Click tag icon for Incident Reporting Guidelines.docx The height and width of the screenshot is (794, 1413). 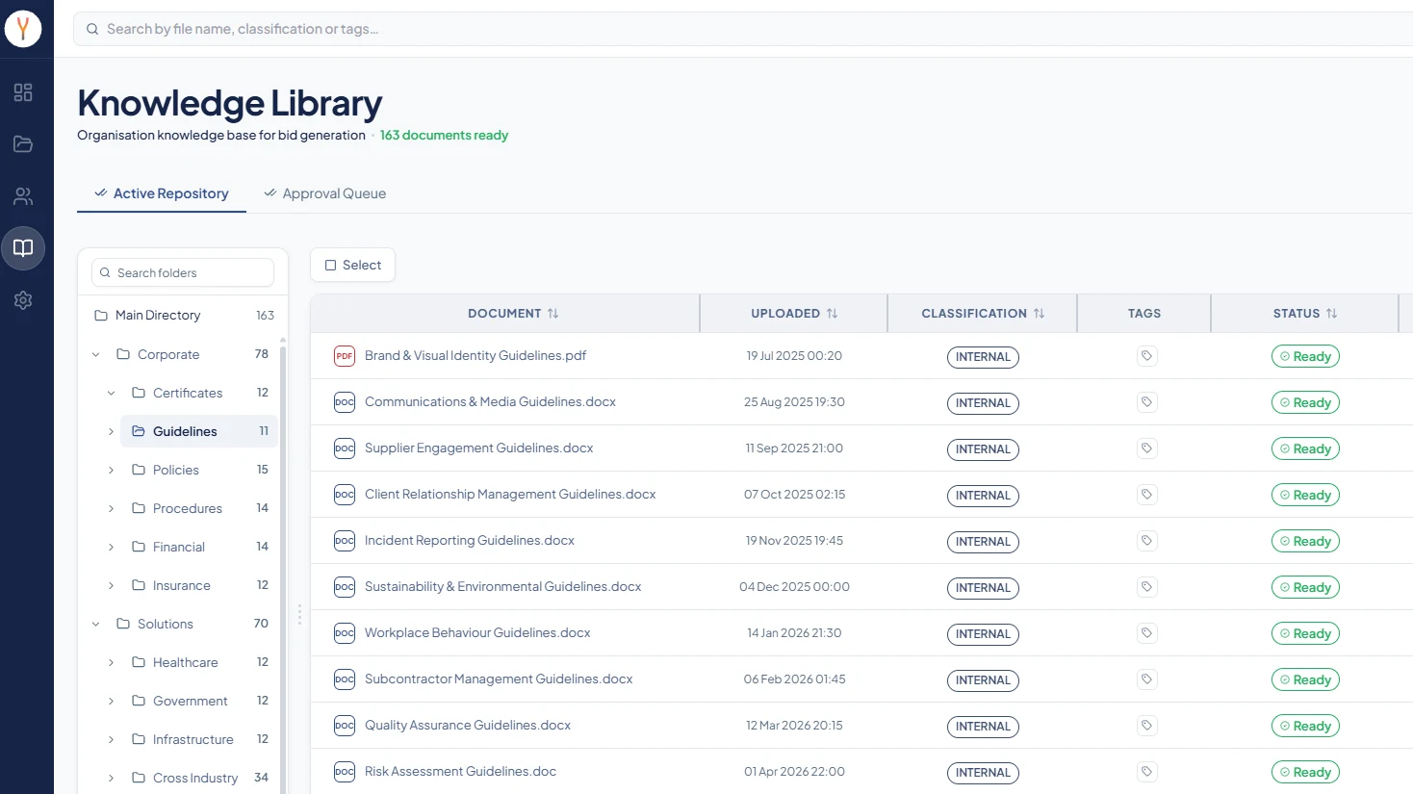pyautogui.click(x=1146, y=541)
